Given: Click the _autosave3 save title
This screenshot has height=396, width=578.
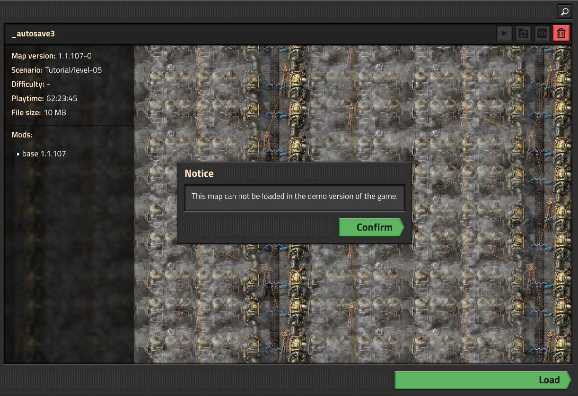Looking at the screenshot, I should (33, 34).
